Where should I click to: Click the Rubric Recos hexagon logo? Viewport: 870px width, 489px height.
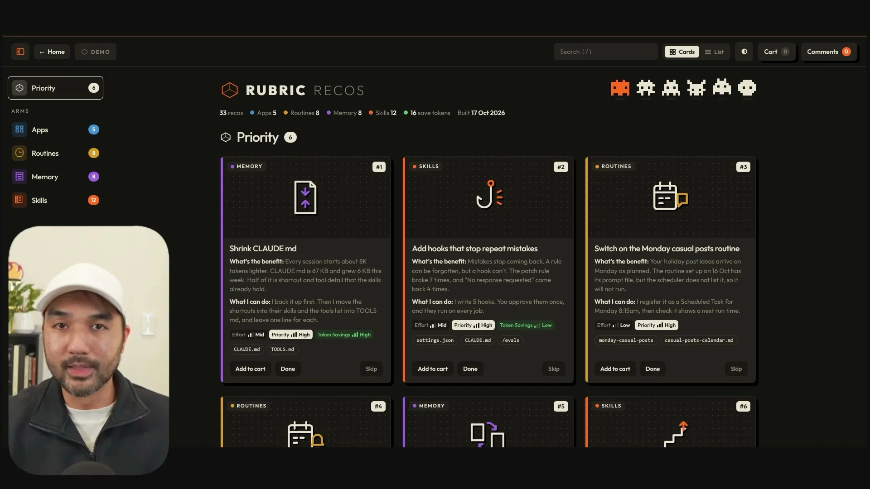[229, 90]
